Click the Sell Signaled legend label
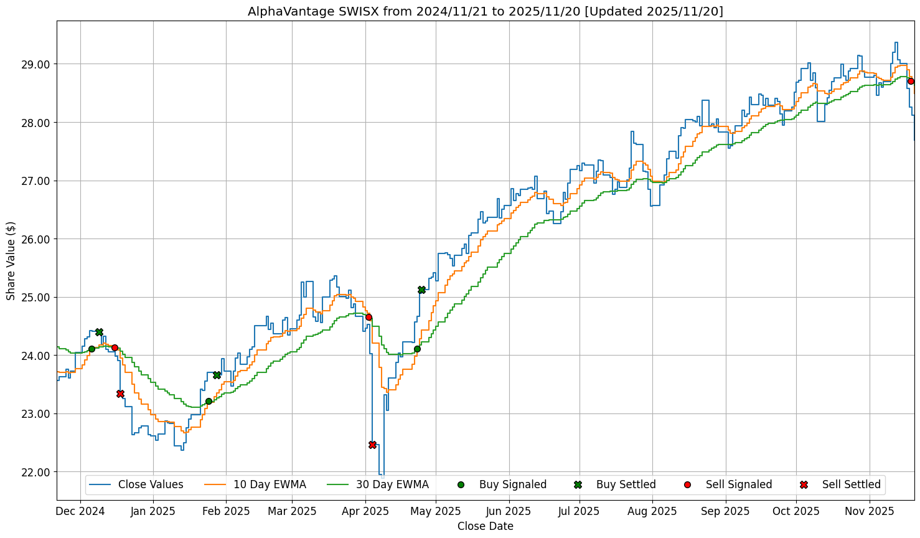Viewport: 920px width, 538px height. [738, 484]
